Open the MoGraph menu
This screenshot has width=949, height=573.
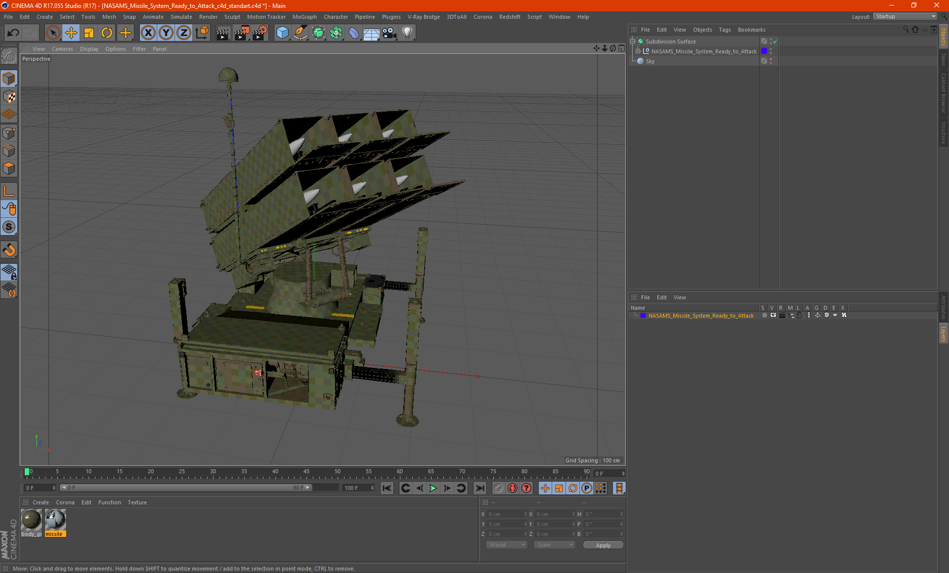304,17
